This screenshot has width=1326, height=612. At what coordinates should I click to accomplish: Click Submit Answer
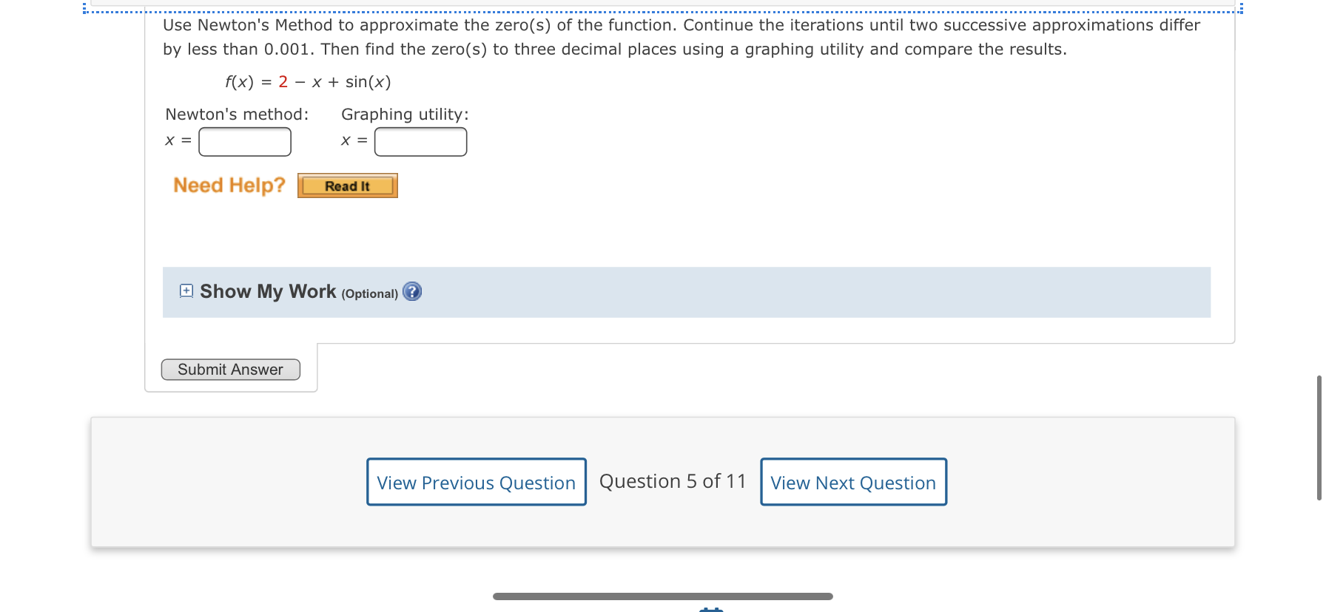click(x=230, y=369)
